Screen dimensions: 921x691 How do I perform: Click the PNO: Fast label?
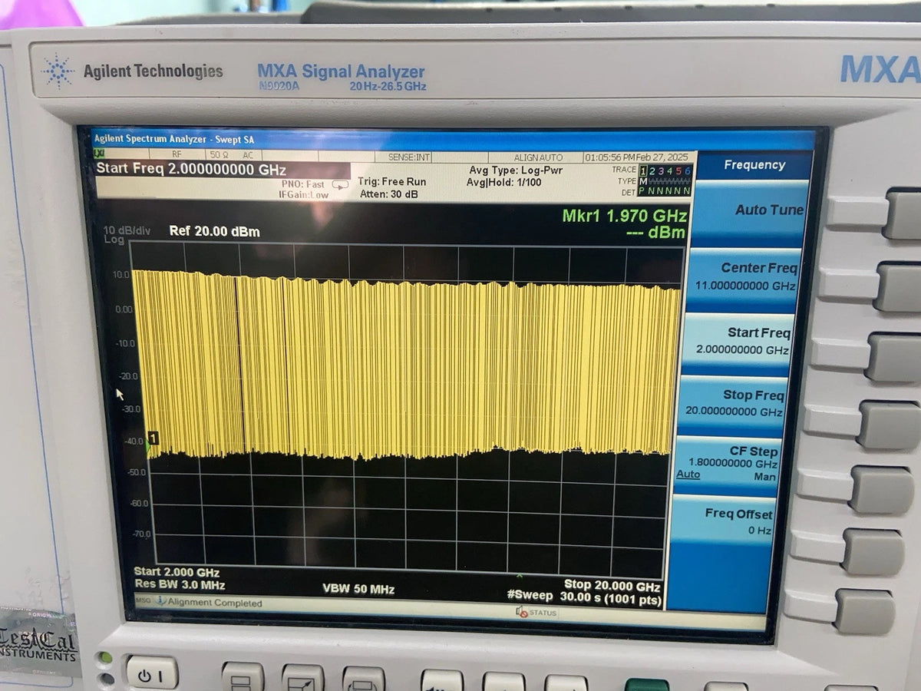(303, 184)
